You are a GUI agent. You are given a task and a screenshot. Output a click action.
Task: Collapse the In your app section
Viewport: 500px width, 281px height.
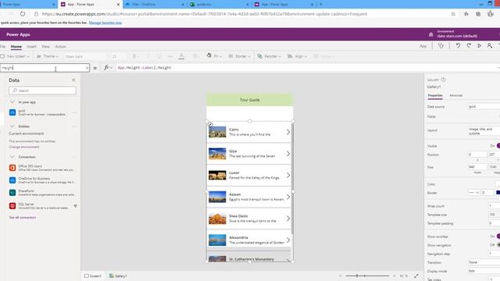12,102
